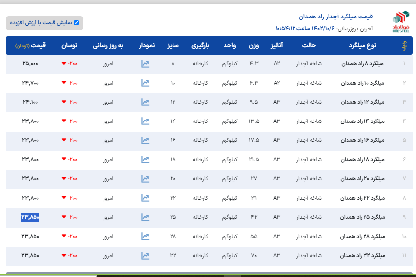Screen dimensions: 416x277
Task: Open chart icon for میلگرد 10 راد همدان
Action: [x=145, y=83]
